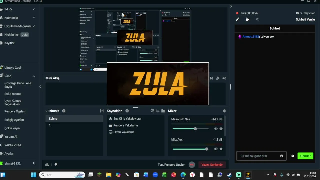
Task: Click the green Gönder send button
Action: coord(305,156)
